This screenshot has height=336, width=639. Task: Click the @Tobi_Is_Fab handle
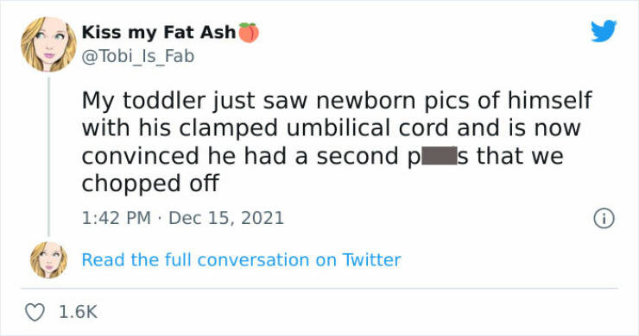click(x=138, y=56)
